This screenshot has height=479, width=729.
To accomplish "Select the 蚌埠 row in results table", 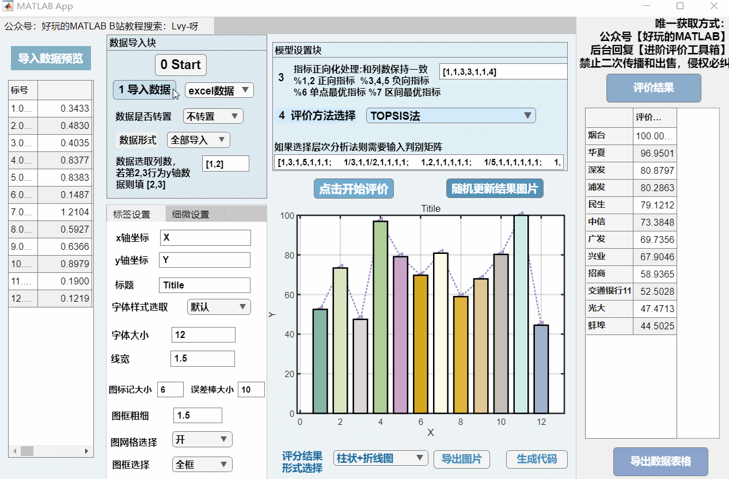I will click(x=631, y=326).
